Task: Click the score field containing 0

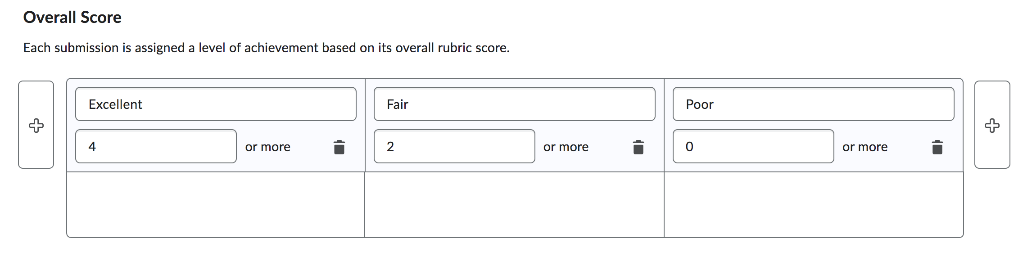Action: point(754,147)
